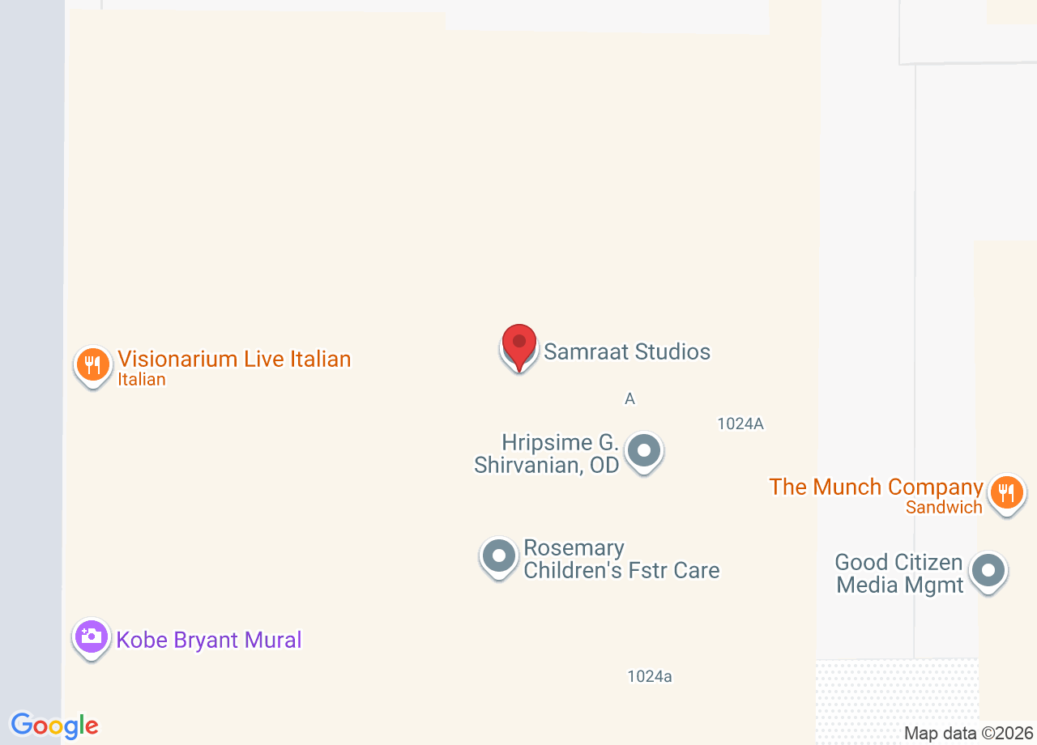Click the Hripsime G. Shirvanian, OD label

pyautogui.click(x=547, y=453)
